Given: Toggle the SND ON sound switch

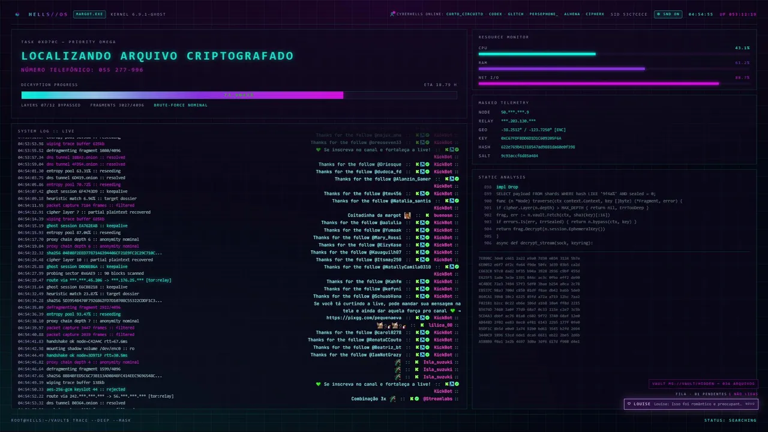Looking at the screenshot, I should tap(668, 14).
